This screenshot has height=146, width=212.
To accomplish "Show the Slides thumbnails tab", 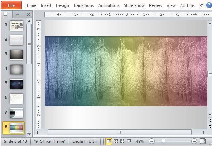I will 5,14.
